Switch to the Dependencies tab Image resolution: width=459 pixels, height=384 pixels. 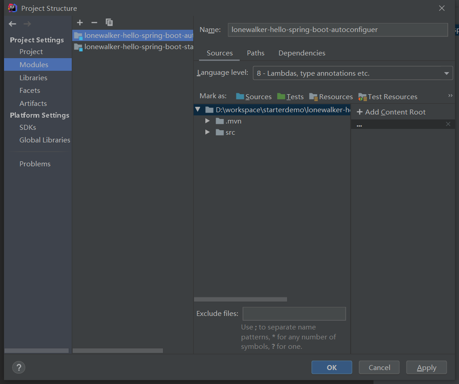(302, 53)
